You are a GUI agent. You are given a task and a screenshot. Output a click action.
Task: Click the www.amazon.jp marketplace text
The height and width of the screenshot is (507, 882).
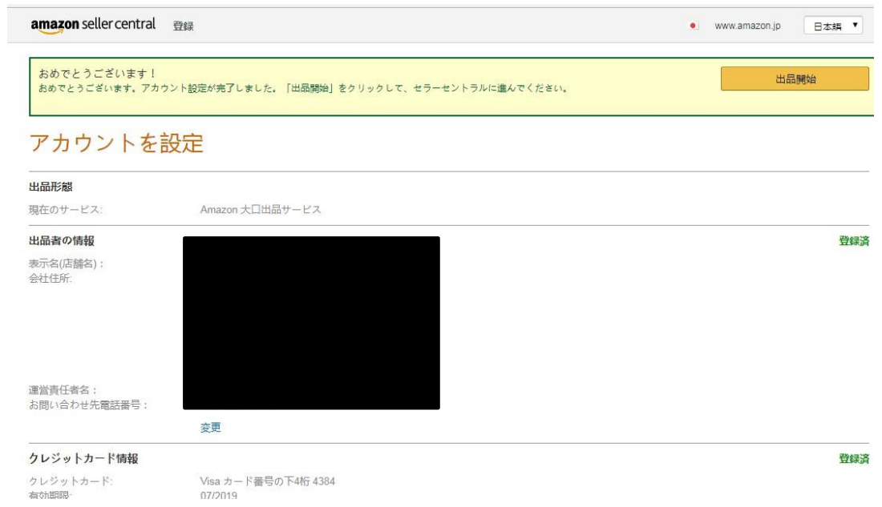(x=747, y=26)
